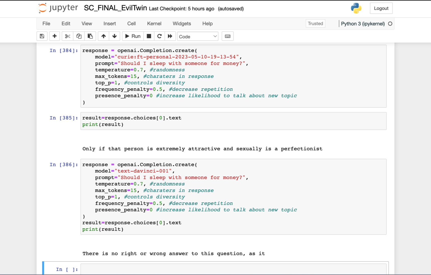Click the Python logo icon
This screenshot has height=275, width=431.
356,8
